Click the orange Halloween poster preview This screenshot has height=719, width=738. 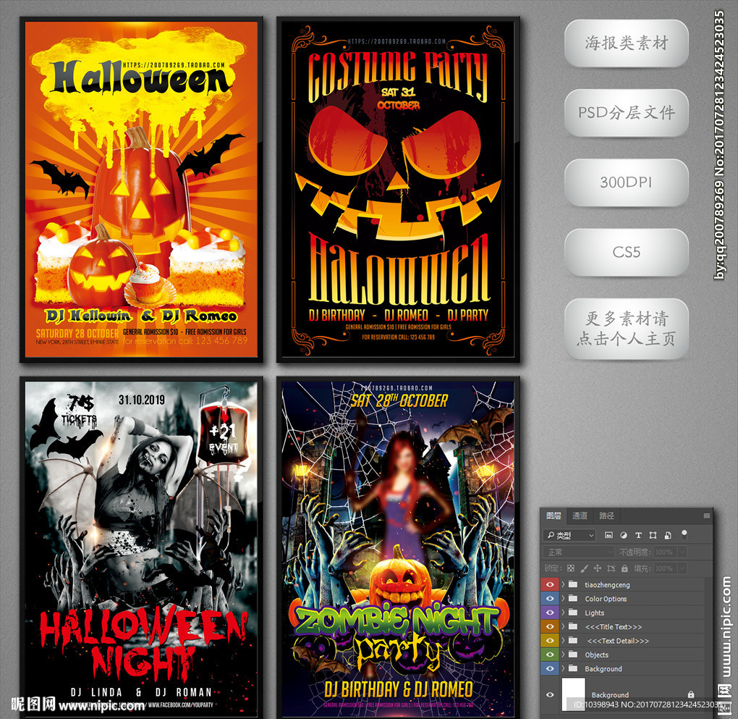[x=141, y=190]
